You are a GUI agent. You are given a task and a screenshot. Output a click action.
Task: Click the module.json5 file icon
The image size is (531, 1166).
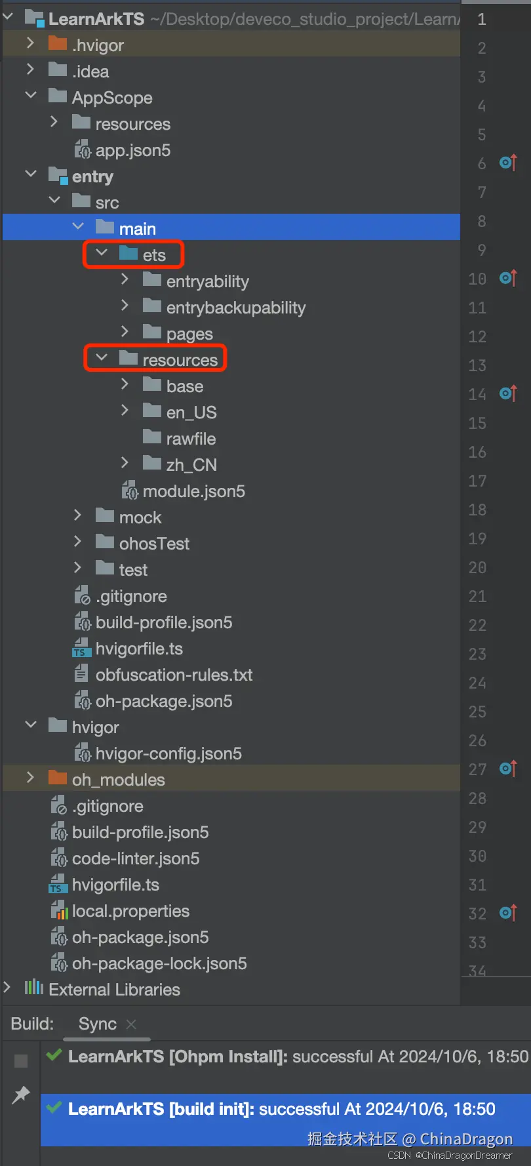pyautogui.click(x=129, y=491)
